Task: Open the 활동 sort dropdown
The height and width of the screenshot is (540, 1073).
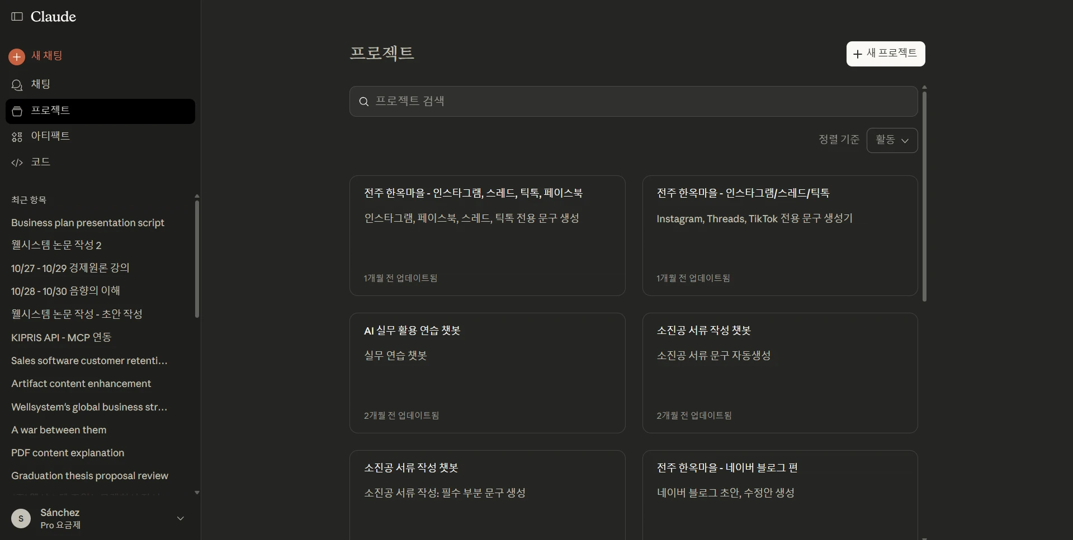Action: click(x=892, y=140)
